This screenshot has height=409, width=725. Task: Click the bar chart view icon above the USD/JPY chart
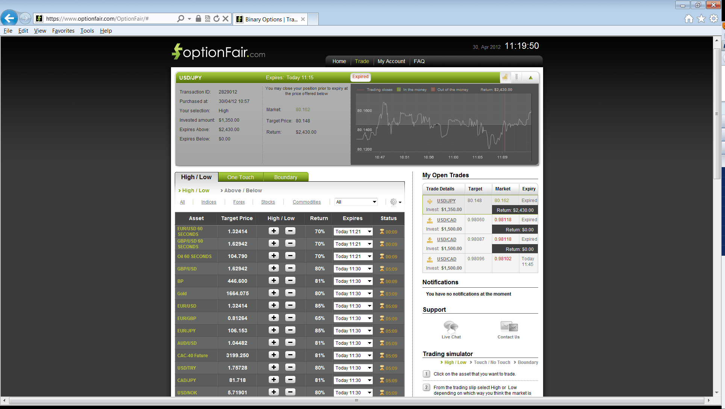click(506, 77)
